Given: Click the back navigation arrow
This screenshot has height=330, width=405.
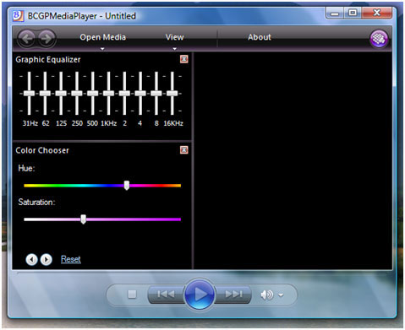Looking at the screenshot, I should 27,38.
